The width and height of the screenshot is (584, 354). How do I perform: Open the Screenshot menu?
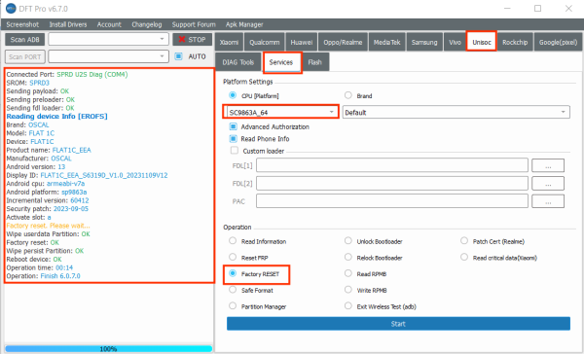pos(22,24)
